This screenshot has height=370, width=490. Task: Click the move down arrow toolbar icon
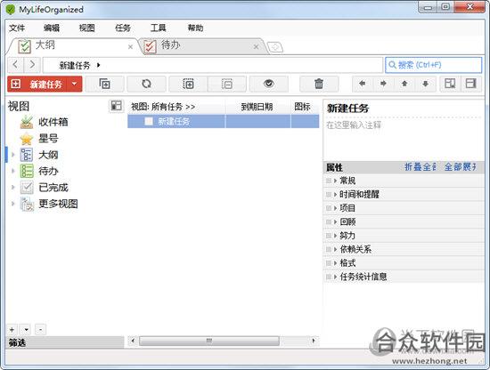tap(425, 84)
